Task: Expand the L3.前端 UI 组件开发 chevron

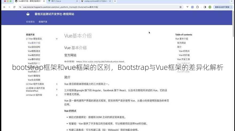Action: (x=57, y=90)
